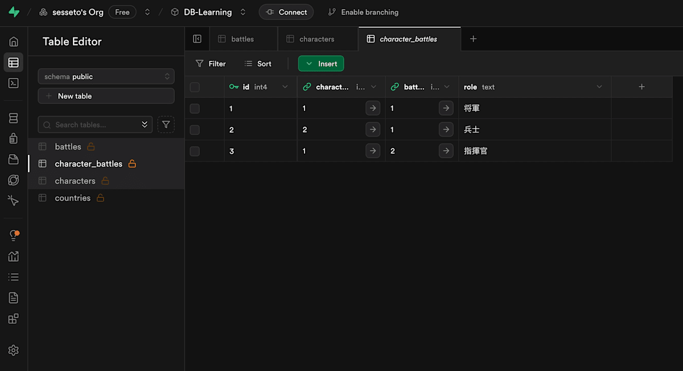Go to Project Home icon in sidebar

(14, 42)
